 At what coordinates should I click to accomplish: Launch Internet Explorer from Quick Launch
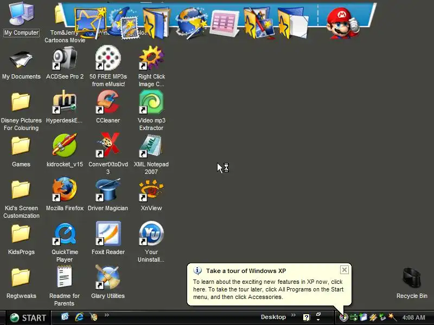pos(79,317)
